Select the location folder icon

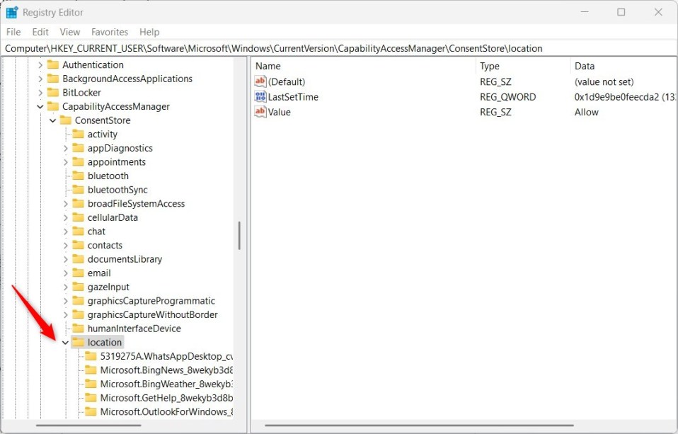tap(79, 342)
